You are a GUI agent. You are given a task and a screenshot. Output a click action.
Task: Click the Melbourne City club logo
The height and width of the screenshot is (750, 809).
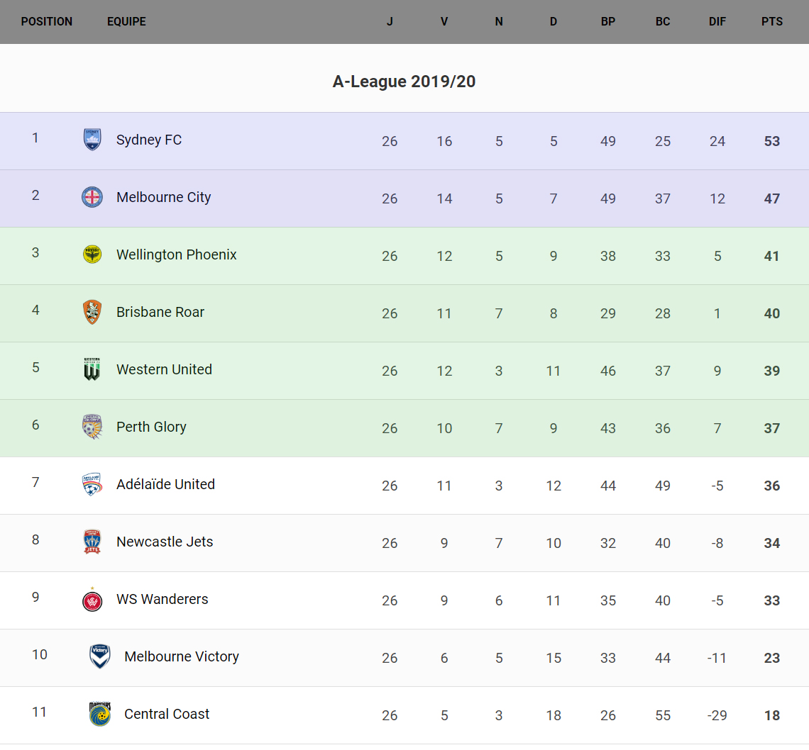pyautogui.click(x=92, y=197)
